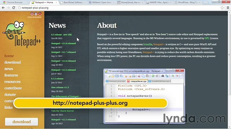
Task: Open Notepad++ 6.1.2 released news
Action: 64,120
